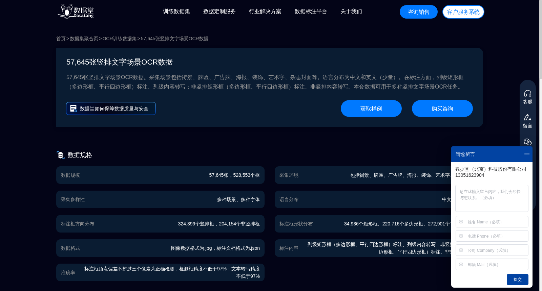Click the 13051623904 phone number text

click(x=470, y=175)
